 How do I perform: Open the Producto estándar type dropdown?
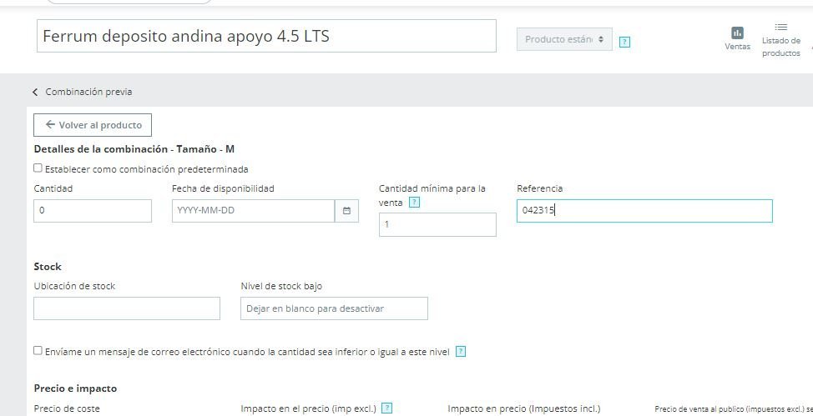(x=564, y=39)
